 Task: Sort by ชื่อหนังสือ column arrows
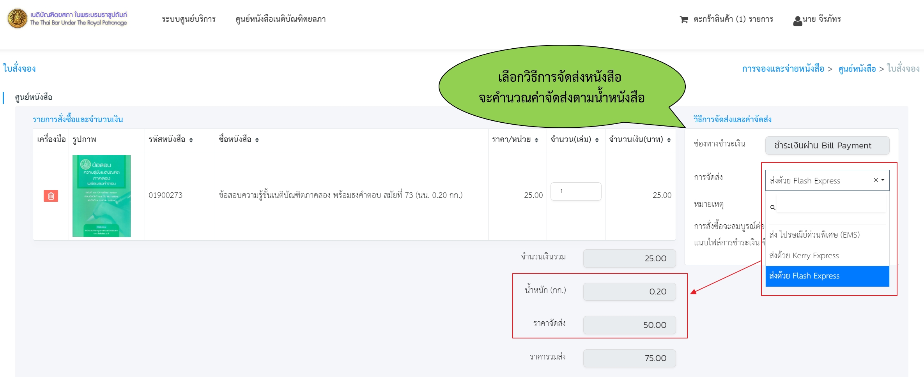click(257, 140)
